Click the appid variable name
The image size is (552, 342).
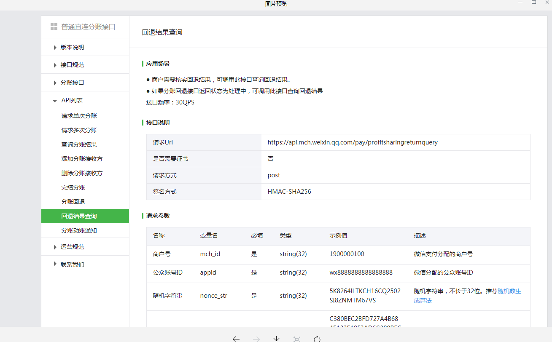(208, 273)
